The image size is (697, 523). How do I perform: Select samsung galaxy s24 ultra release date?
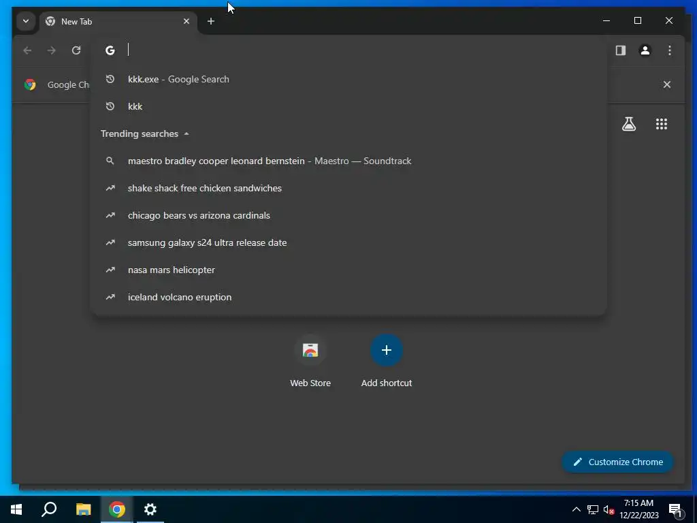click(x=348, y=243)
